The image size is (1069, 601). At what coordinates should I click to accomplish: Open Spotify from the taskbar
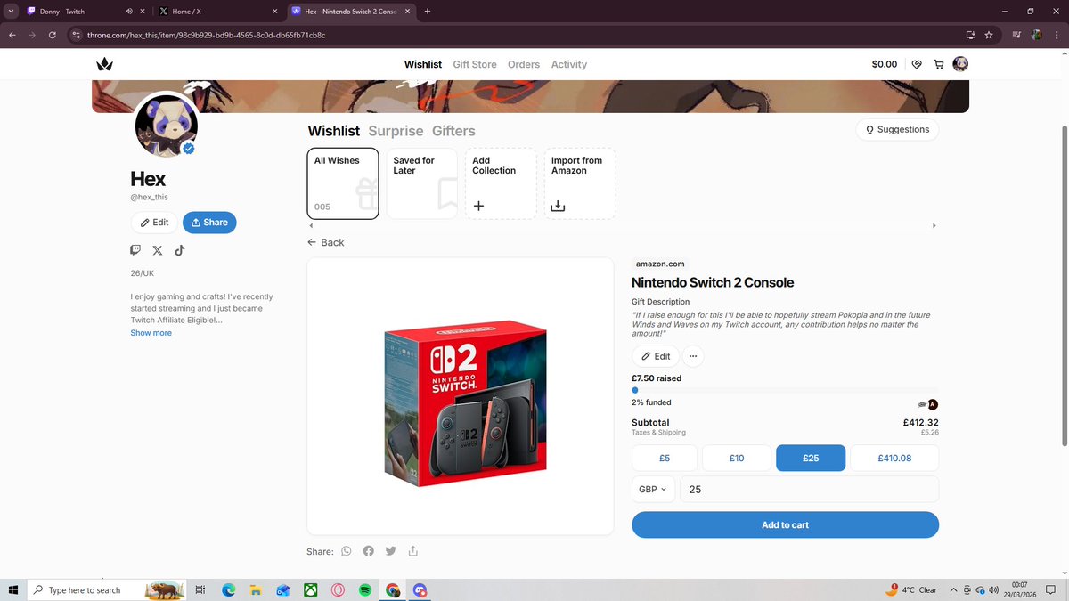point(365,589)
